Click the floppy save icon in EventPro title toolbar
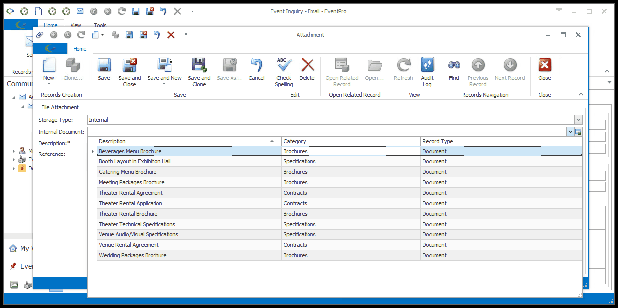Image resolution: width=618 pixels, height=308 pixels. click(135, 11)
